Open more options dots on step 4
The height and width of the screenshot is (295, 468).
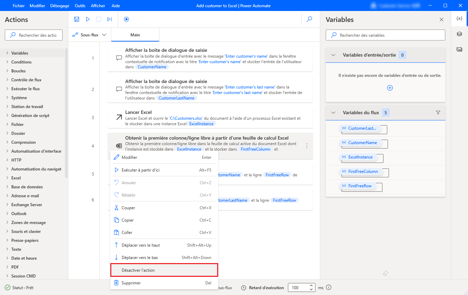pyautogui.click(x=307, y=146)
